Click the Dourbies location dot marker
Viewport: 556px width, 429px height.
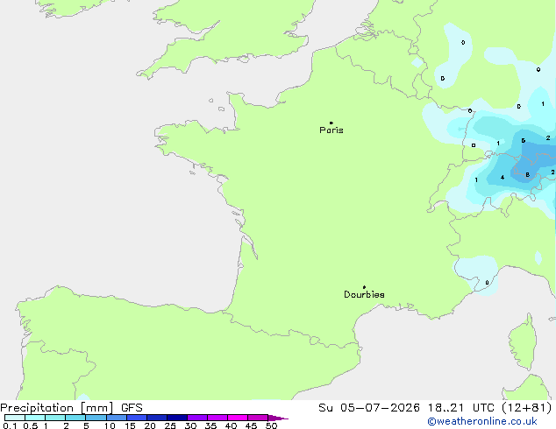pyautogui.click(x=364, y=287)
